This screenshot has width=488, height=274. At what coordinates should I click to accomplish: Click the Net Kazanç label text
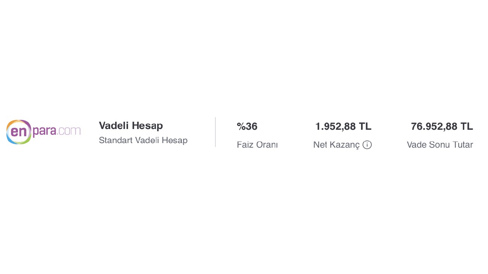click(x=336, y=145)
